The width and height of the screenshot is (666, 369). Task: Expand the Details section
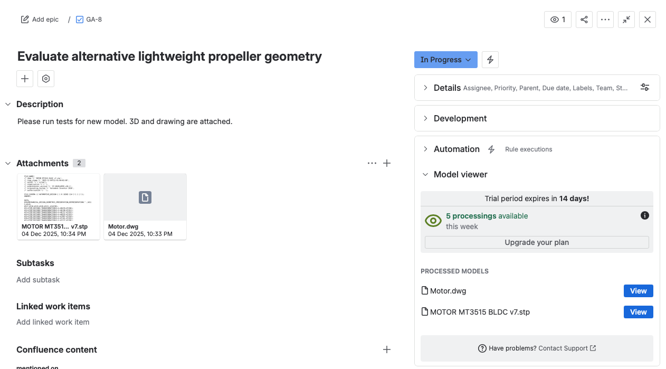[426, 88]
